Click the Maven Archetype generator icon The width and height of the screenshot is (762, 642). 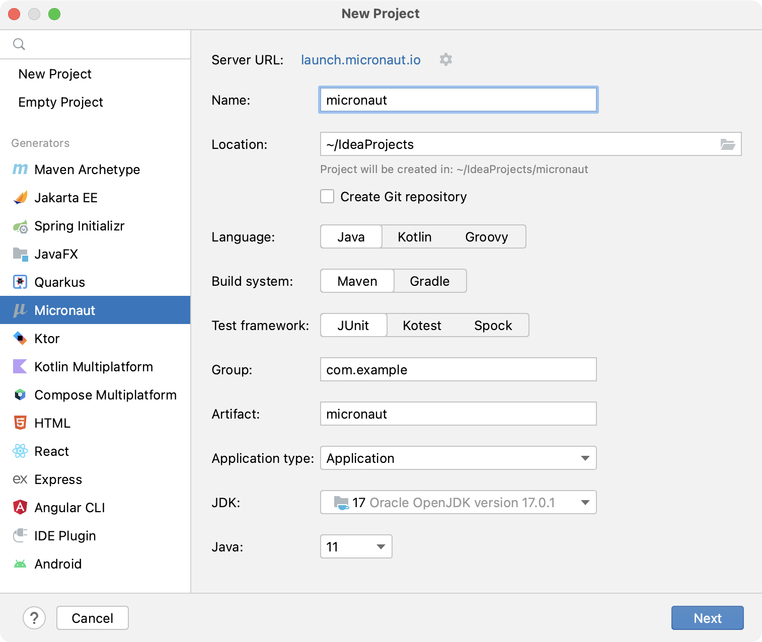20,170
